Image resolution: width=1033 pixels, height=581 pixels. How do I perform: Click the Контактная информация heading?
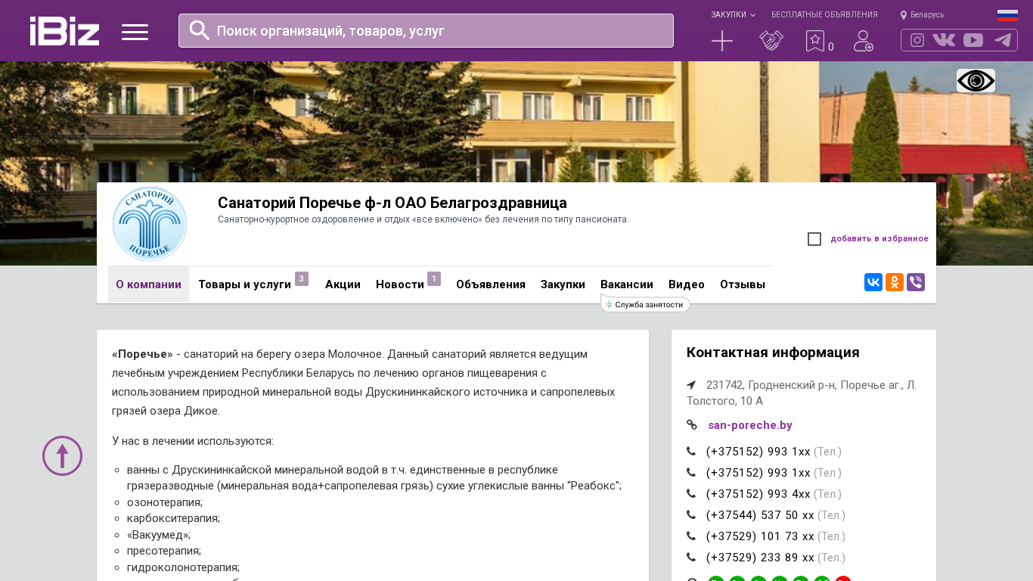[773, 353]
